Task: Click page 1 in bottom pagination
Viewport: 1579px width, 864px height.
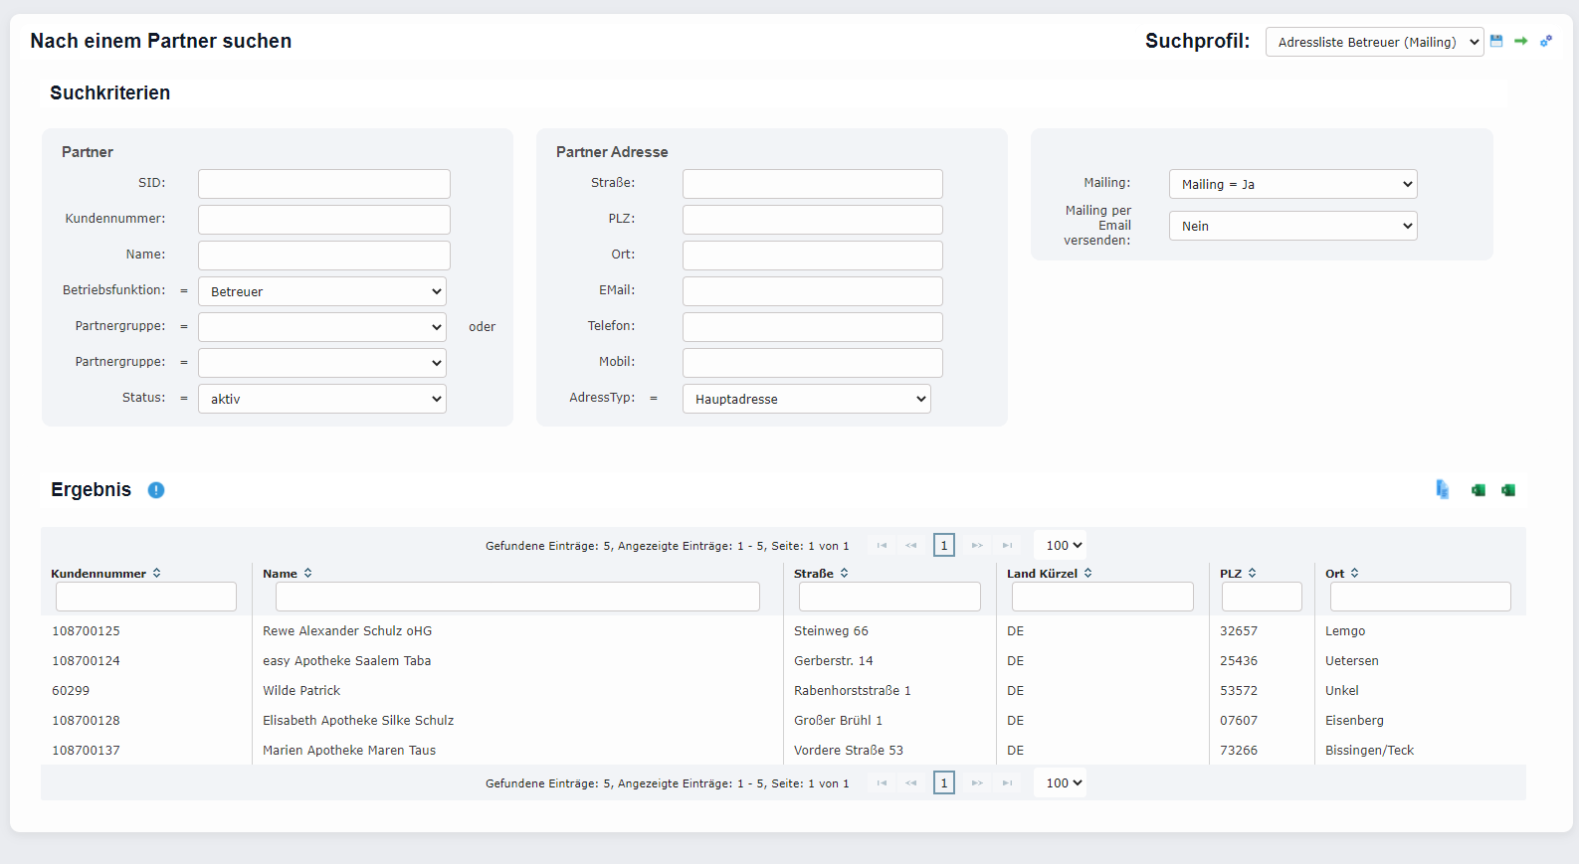Action: pos(943,782)
